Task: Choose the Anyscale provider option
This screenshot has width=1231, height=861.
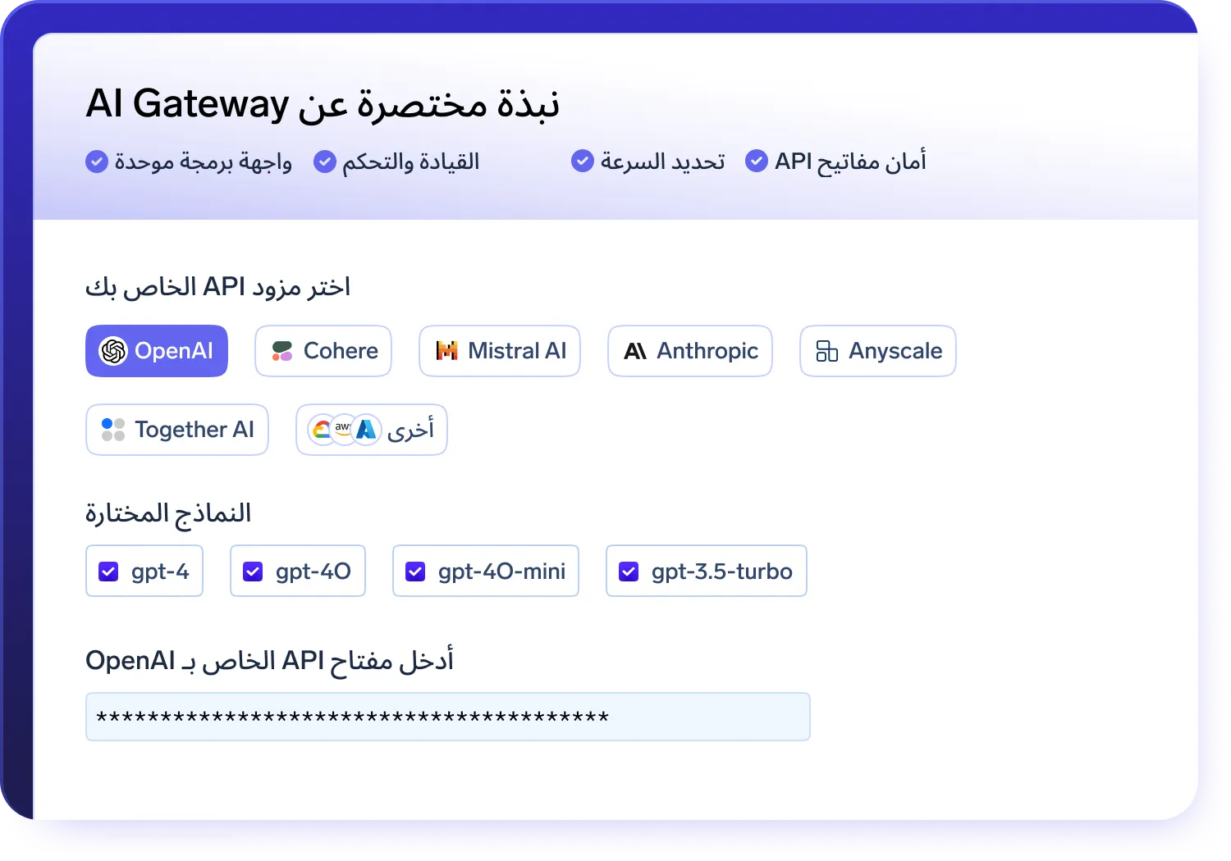Action: 878,351
